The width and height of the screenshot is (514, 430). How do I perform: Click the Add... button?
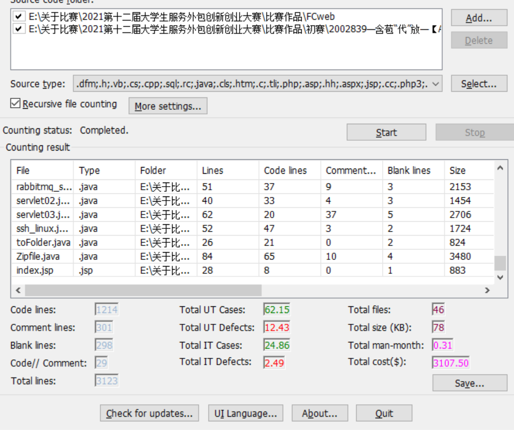coord(479,18)
